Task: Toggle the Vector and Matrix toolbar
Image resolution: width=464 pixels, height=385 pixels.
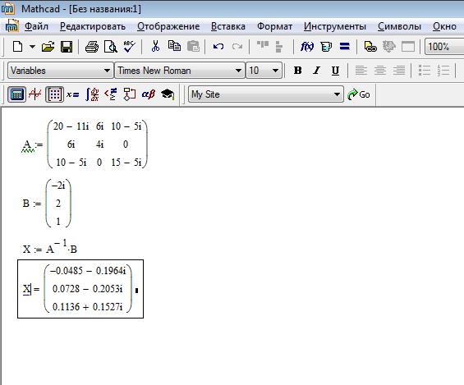Action: pyautogui.click(x=54, y=94)
